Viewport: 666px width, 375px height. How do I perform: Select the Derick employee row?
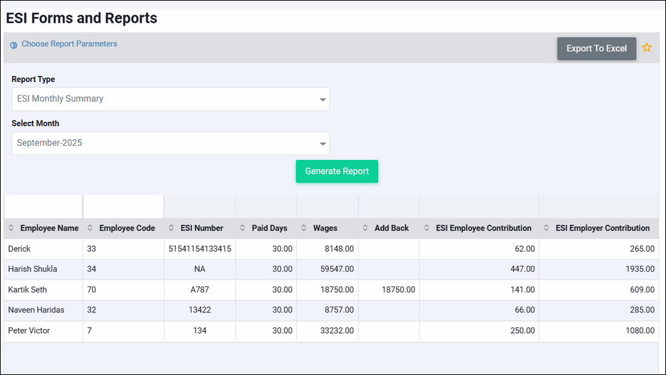[19, 249]
